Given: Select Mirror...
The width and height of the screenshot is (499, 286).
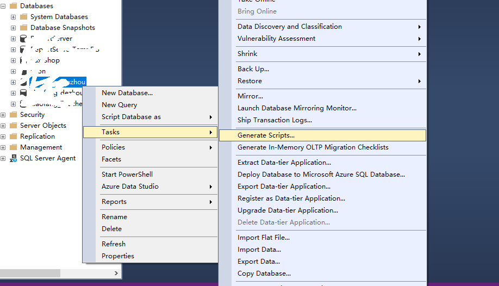Looking at the screenshot, I should 322,96.
